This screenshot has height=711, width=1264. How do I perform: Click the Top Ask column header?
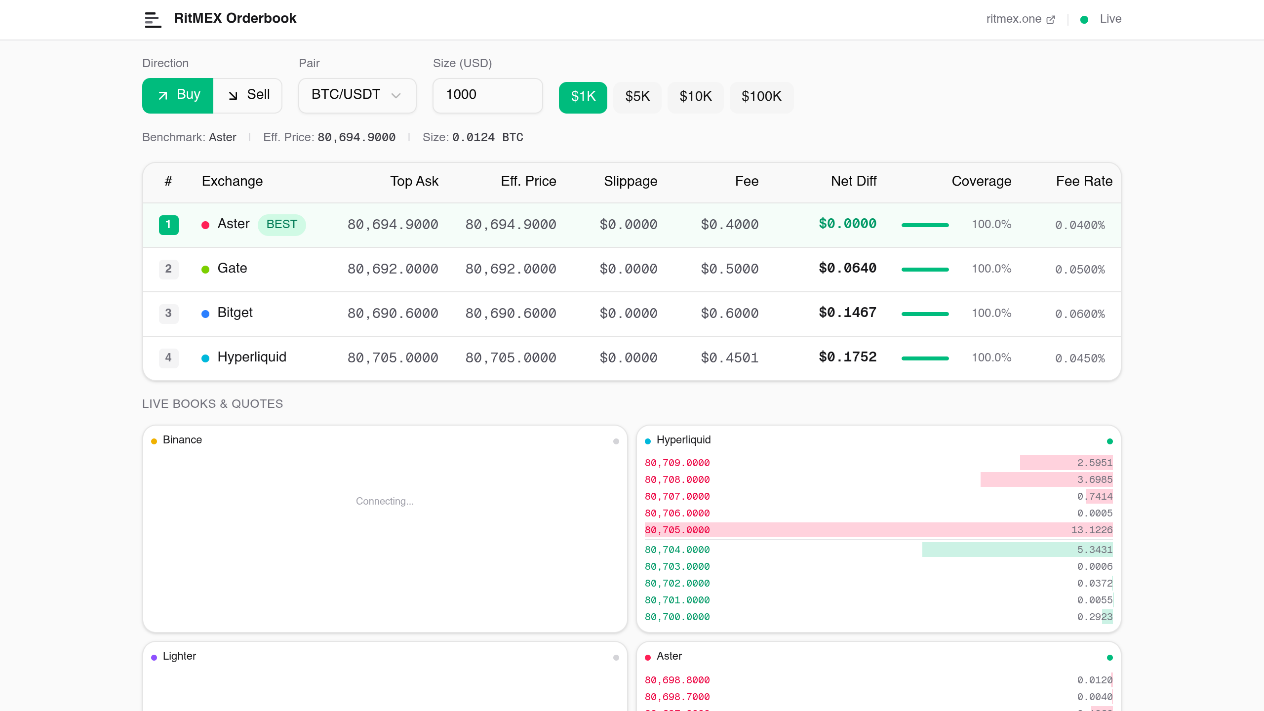click(414, 181)
